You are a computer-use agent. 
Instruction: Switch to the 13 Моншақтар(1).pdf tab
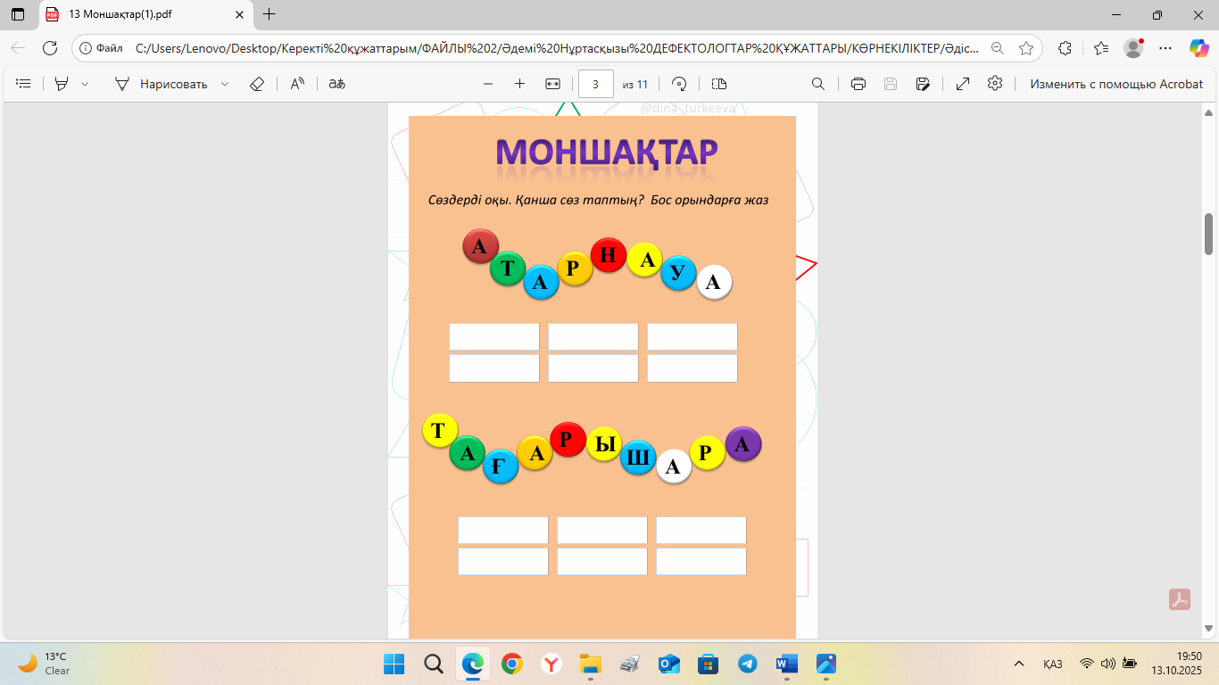[134, 14]
